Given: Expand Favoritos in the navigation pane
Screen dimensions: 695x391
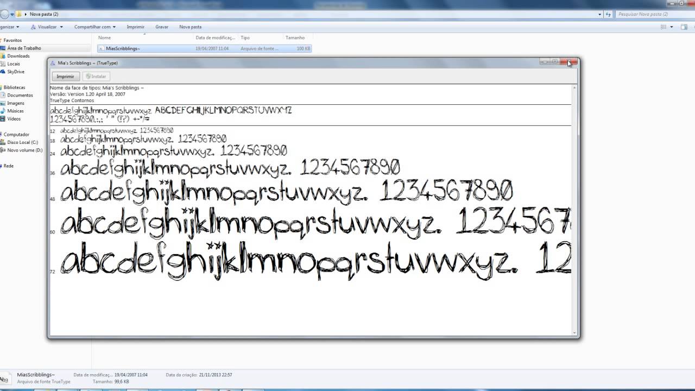Looking at the screenshot, I should pyautogui.click(x=12, y=40).
